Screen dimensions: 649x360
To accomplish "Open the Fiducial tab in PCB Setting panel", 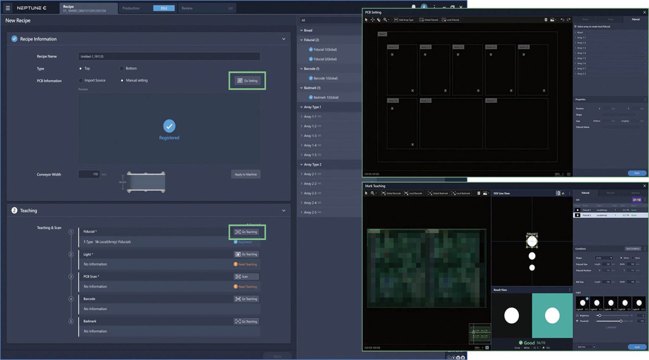I will [635, 19].
